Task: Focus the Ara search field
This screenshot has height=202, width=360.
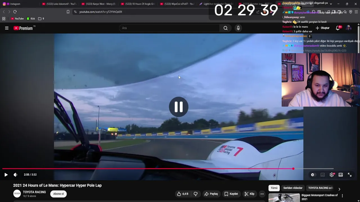Action: pyautogui.click(x=170, y=28)
